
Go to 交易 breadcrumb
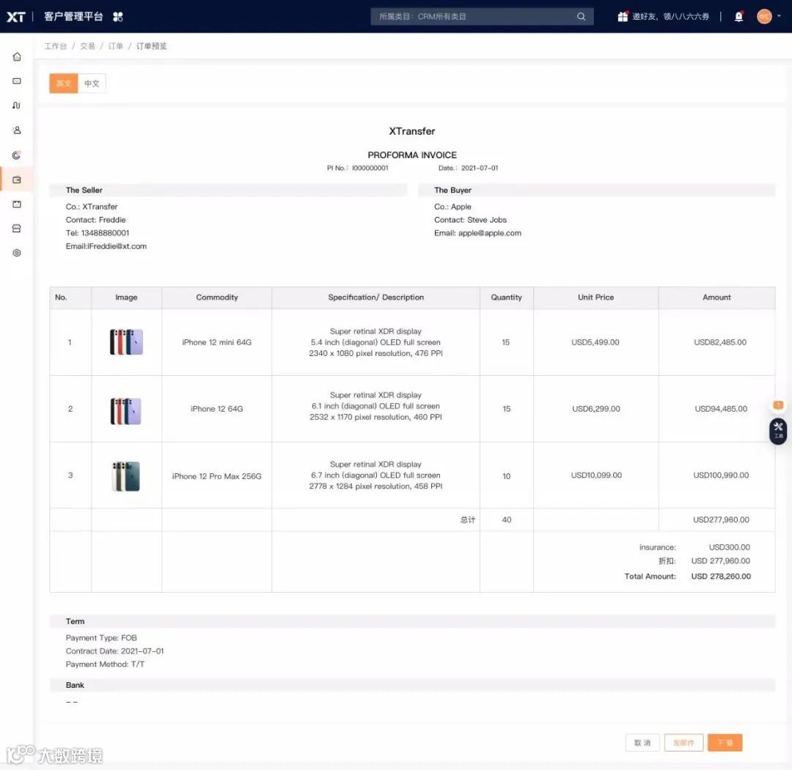click(87, 46)
